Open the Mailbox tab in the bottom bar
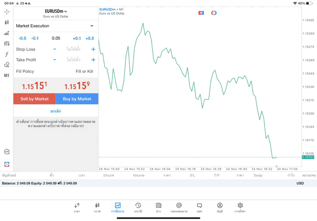The width and height of the screenshot is (317, 221). [x=179, y=207]
